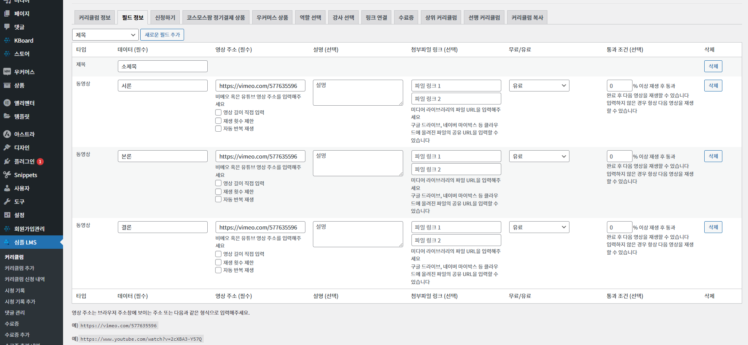Click the Snippets scissors icon
This screenshot has height=345, width=748.
tap(7, 175)
